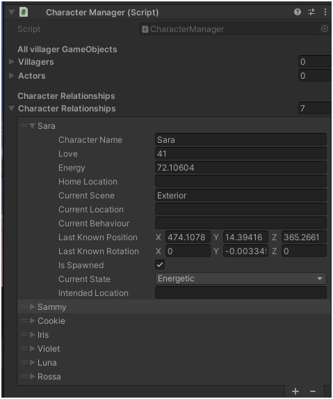Image resolution: width=333 pixels, height=399 pixels.
Task: Collapse the Character Manager component
Action: pyautogui.click(x=11, y=12)
